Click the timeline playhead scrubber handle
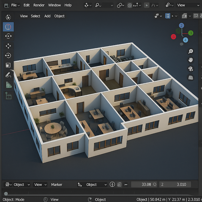Image resolution: width=202 pixels, height=202 pixels. (x=6, y=194)
